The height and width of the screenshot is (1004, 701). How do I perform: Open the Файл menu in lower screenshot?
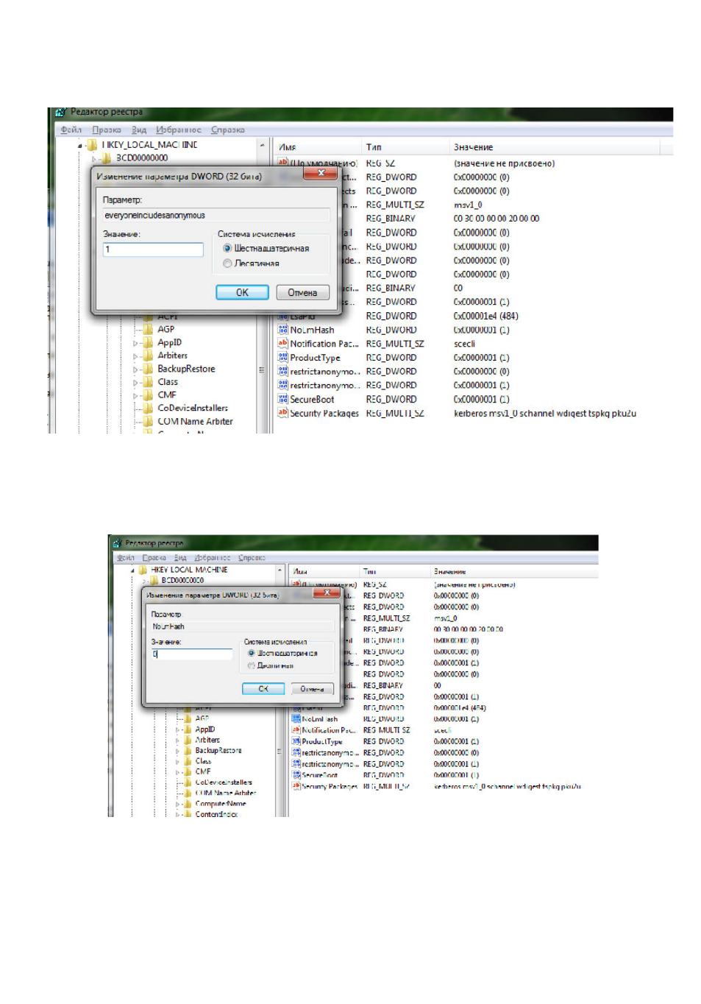point(126,558)
